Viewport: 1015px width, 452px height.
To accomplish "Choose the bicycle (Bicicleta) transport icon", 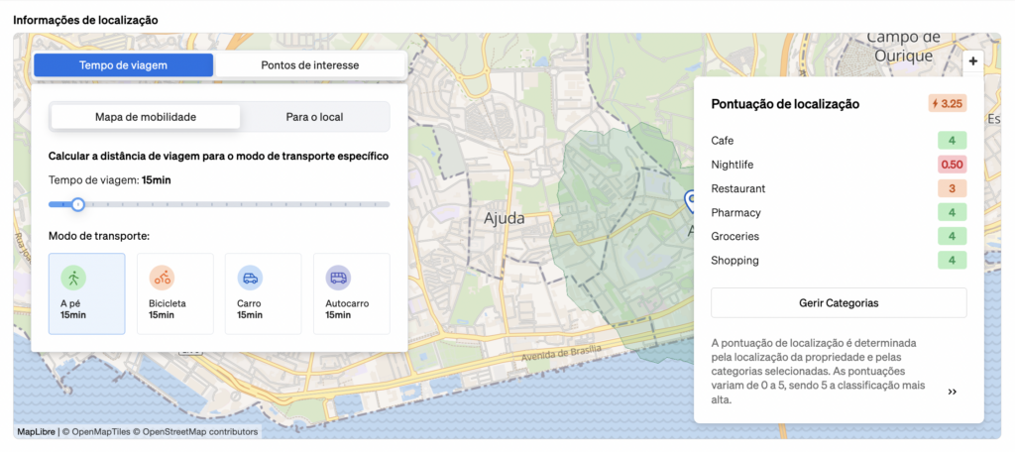I will click(x=162, y=279).
